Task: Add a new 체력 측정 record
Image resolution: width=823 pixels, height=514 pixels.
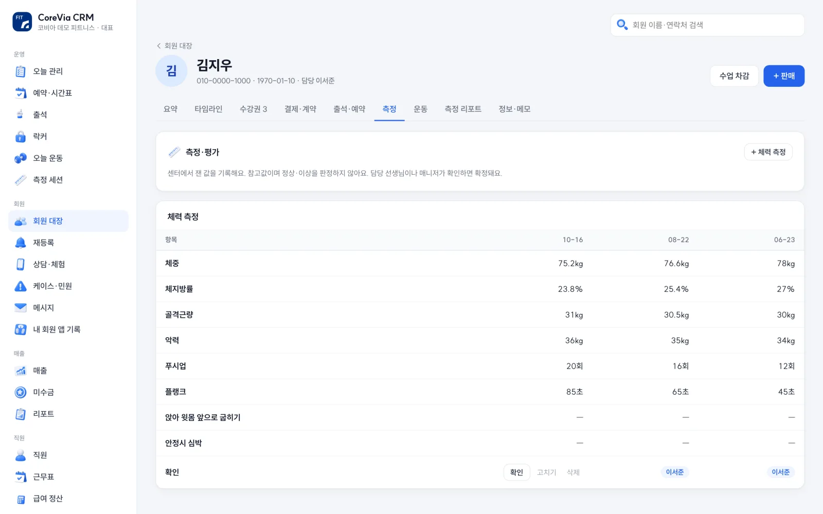Action: click(768, 152)
